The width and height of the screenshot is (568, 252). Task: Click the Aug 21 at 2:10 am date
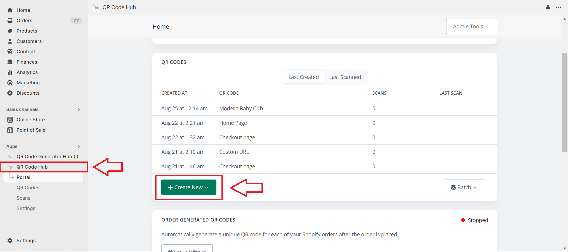pyautogui.click(x=183, y=152)
